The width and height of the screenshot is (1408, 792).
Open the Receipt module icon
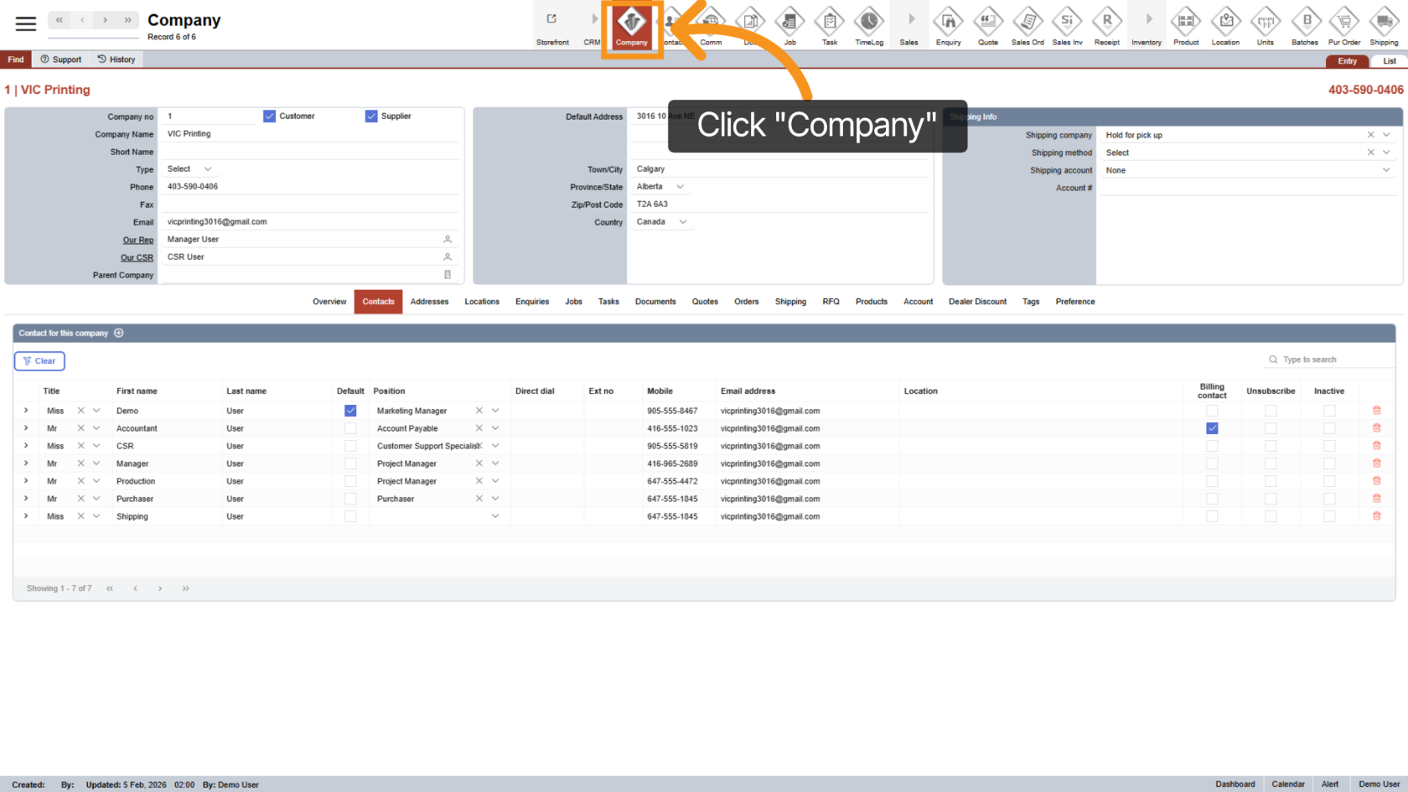point(1106,25)
